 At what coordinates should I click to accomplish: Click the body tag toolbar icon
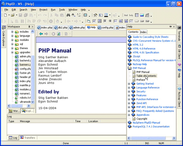click(x=131, y=15)
